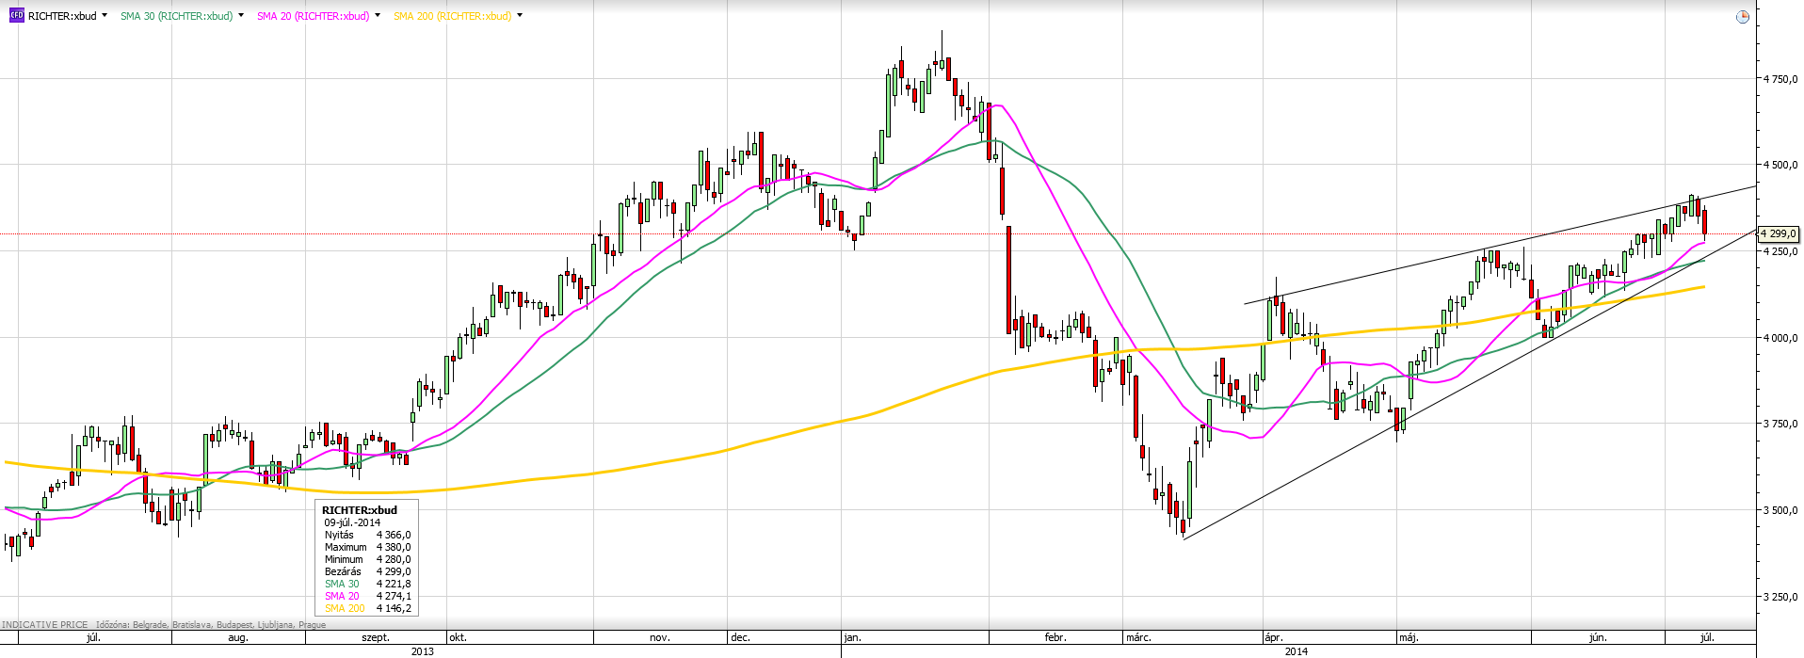Click the Maximum value 4 380,0
The height and width of the screenshot is (658, 1804).
click(394, 547)
